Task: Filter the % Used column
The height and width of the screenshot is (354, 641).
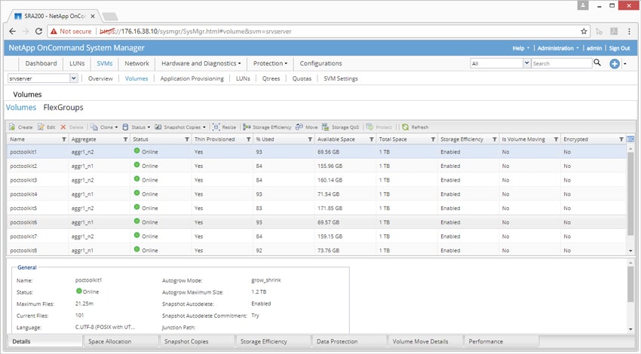Action: pyautogui.click(x=310, y=139)
